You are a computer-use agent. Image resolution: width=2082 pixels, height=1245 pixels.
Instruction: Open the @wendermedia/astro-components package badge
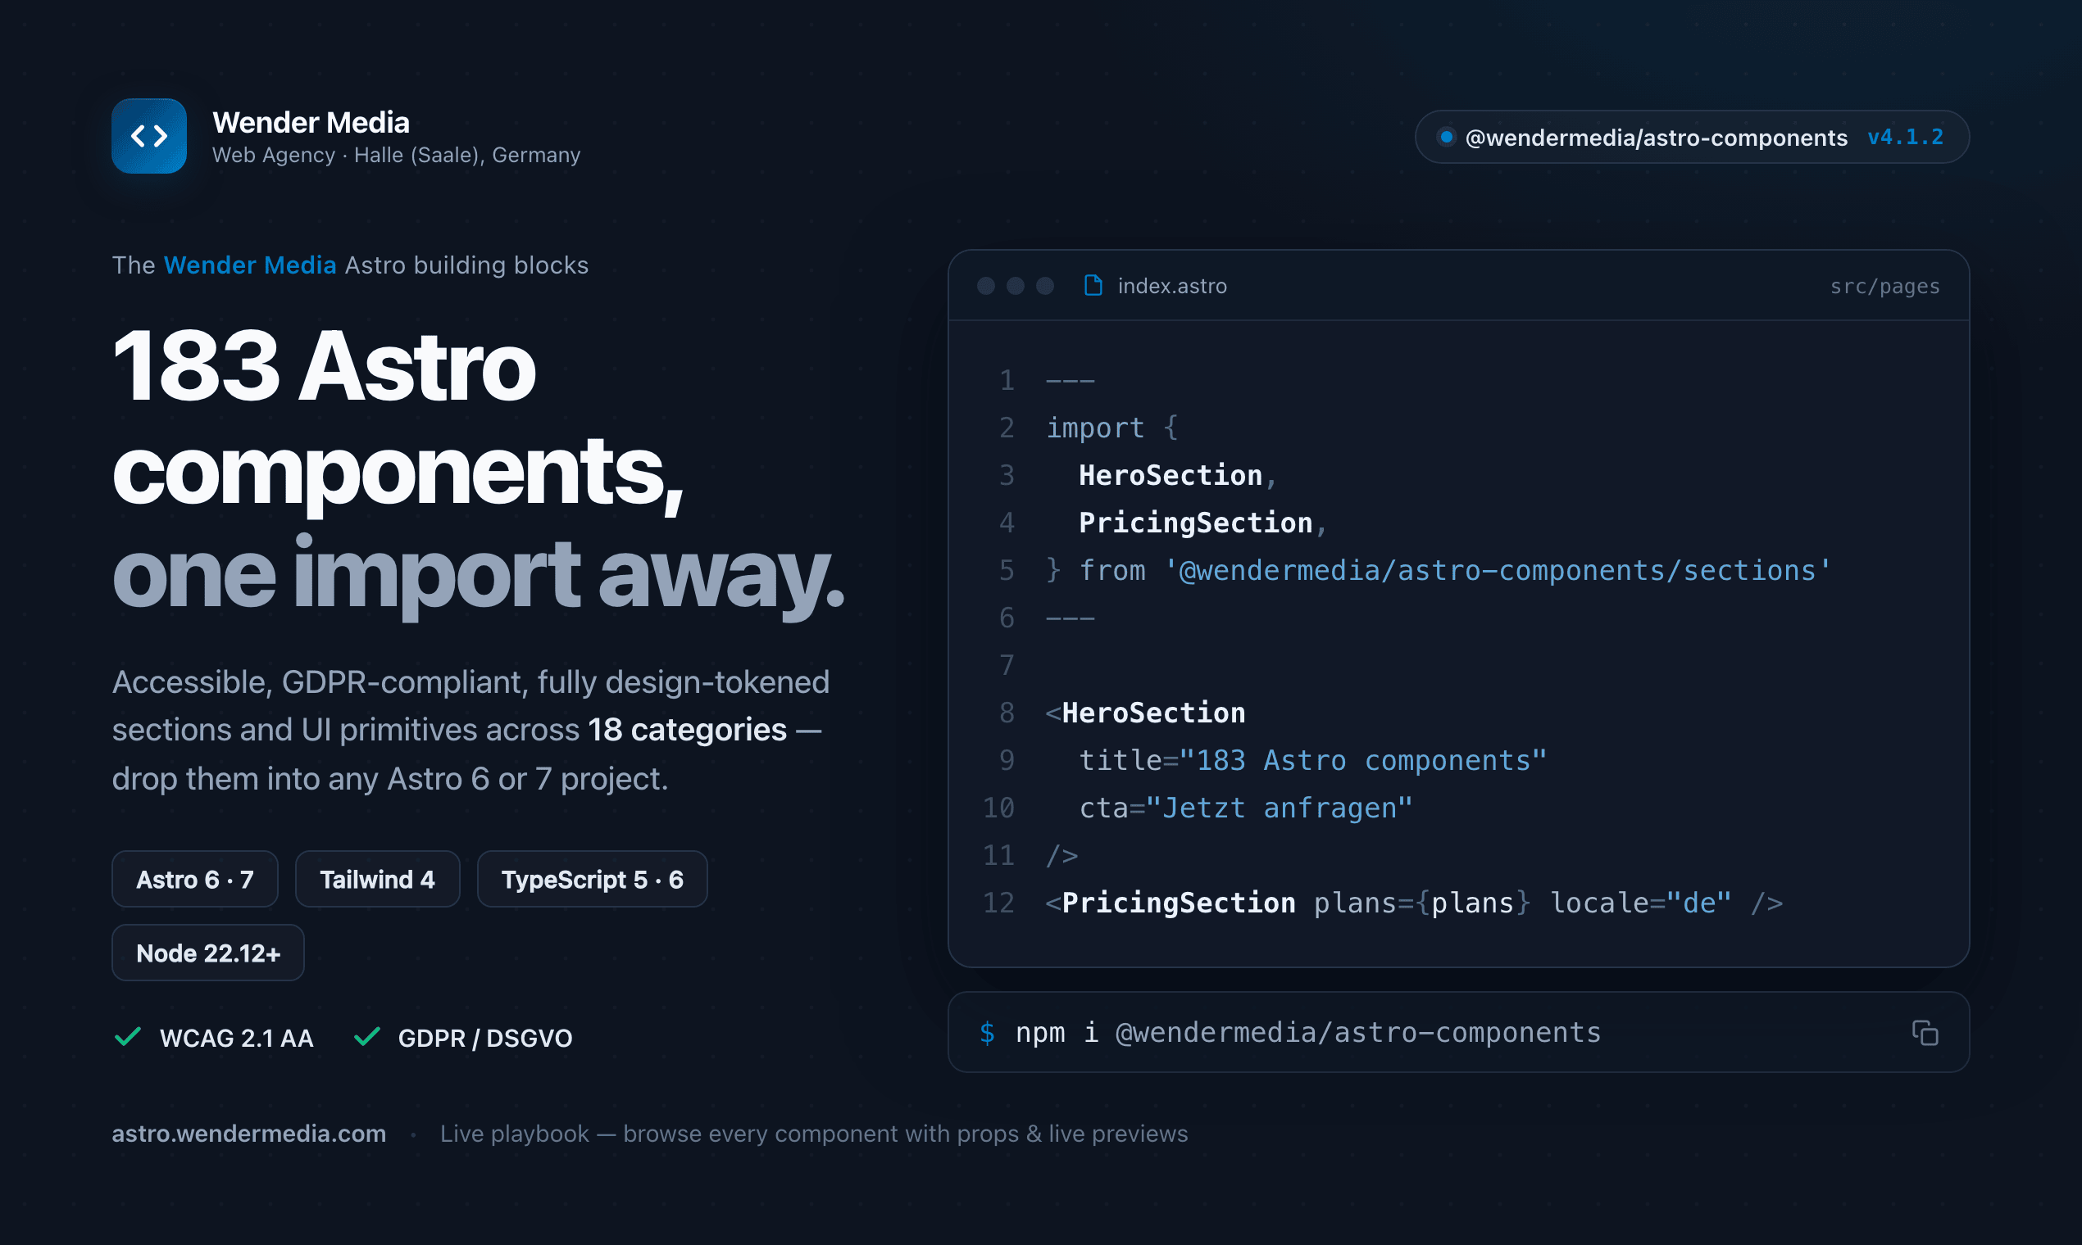(1692, 137)
